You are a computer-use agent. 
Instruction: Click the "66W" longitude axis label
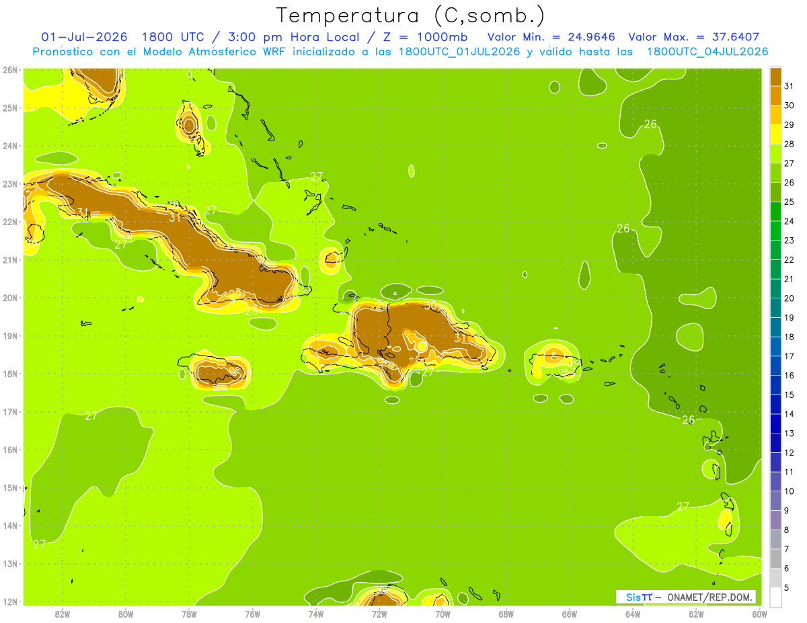pos(569,614)
